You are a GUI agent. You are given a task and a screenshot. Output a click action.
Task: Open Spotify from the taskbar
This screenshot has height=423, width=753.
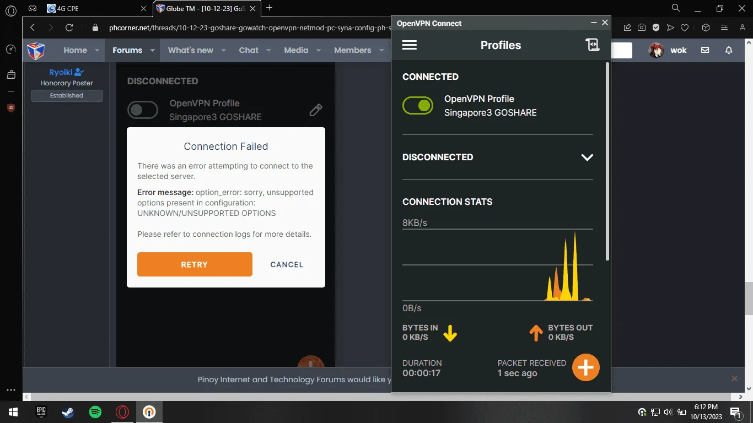[x=95, y=412]
